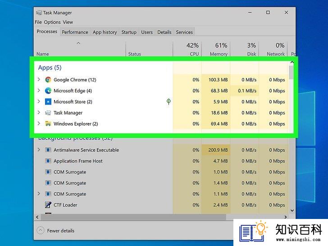Screen dimensions: 328x246
Task: Select the CTF Loader process row
Action: (x=161, y=205)
